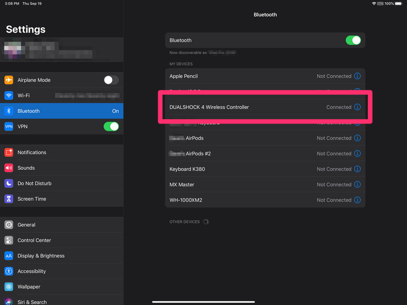Tap the Airplane Mode icon in sidebar
The height and width of the screenshot is (305, 407).
pyautogui.click(x=9, y=80)
